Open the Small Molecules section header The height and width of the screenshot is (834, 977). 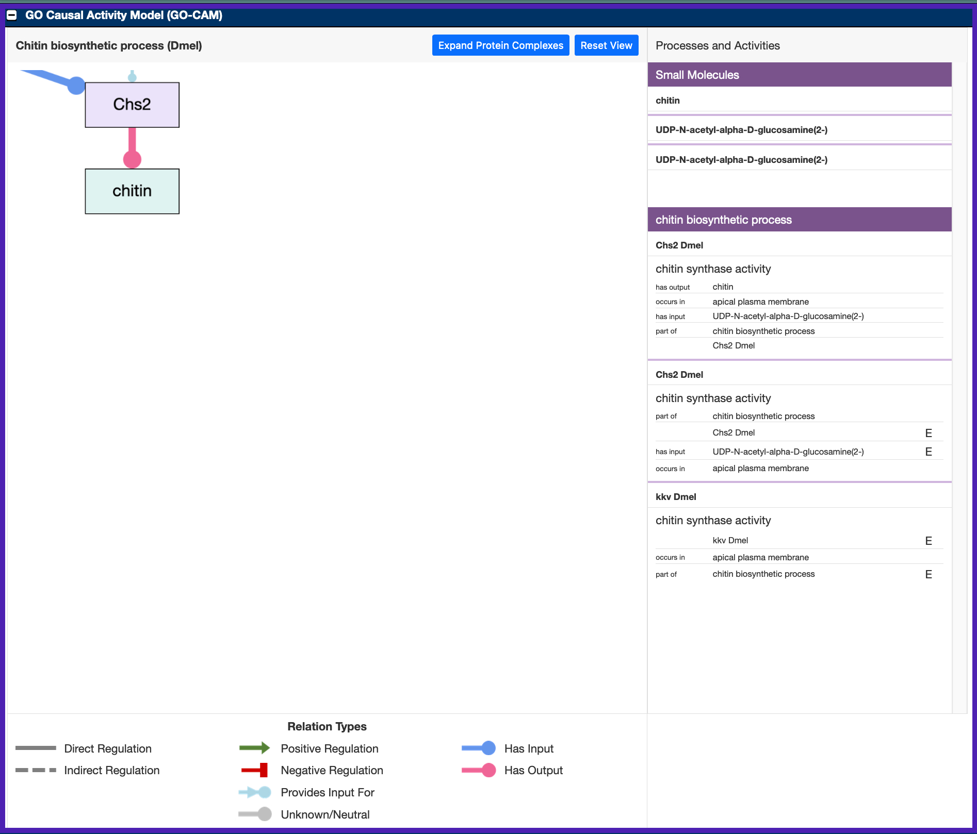[799, 75]
